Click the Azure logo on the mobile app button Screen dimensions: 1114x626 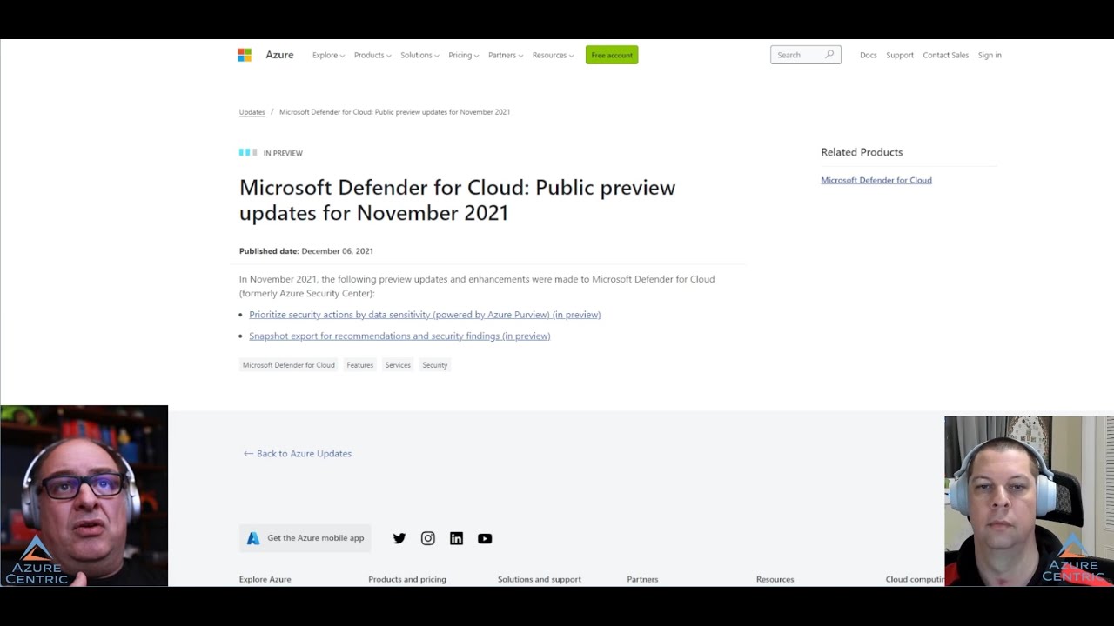coord(253,538)
